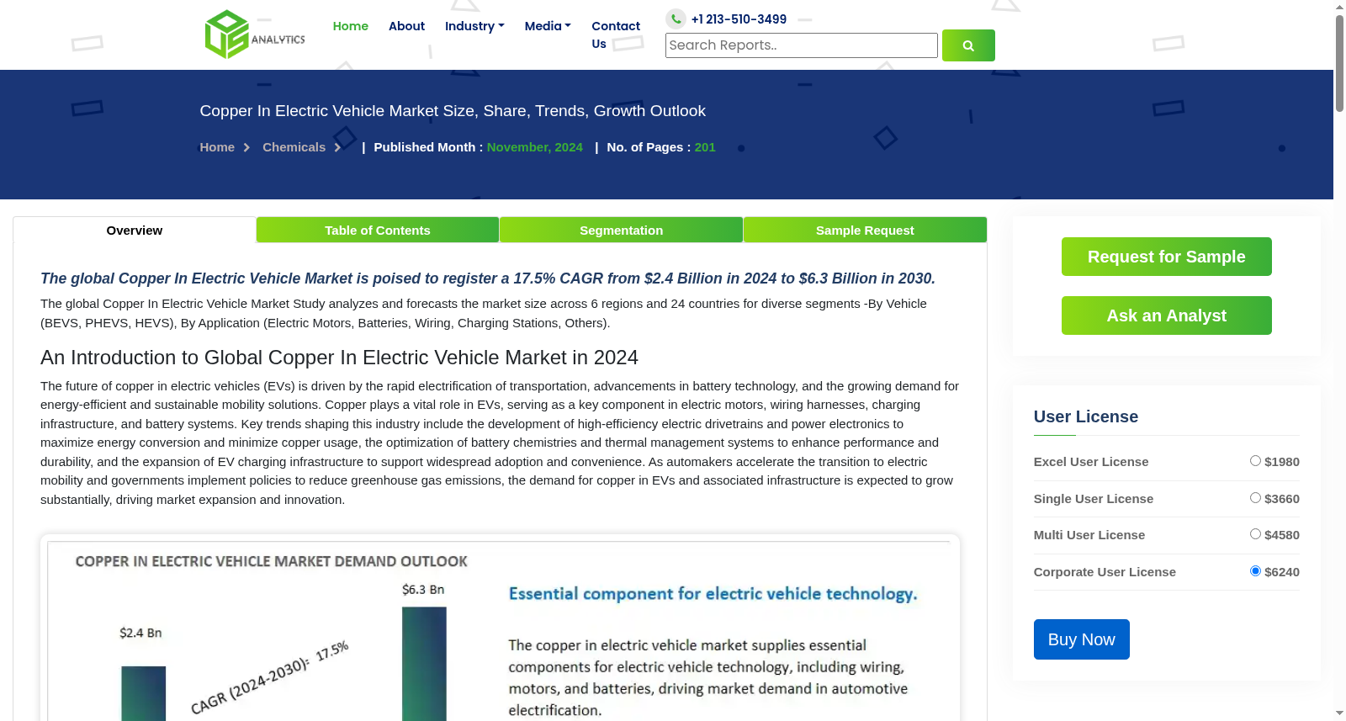
Task: Switch to the Table of Contents tab
Action: click(378, 231)
